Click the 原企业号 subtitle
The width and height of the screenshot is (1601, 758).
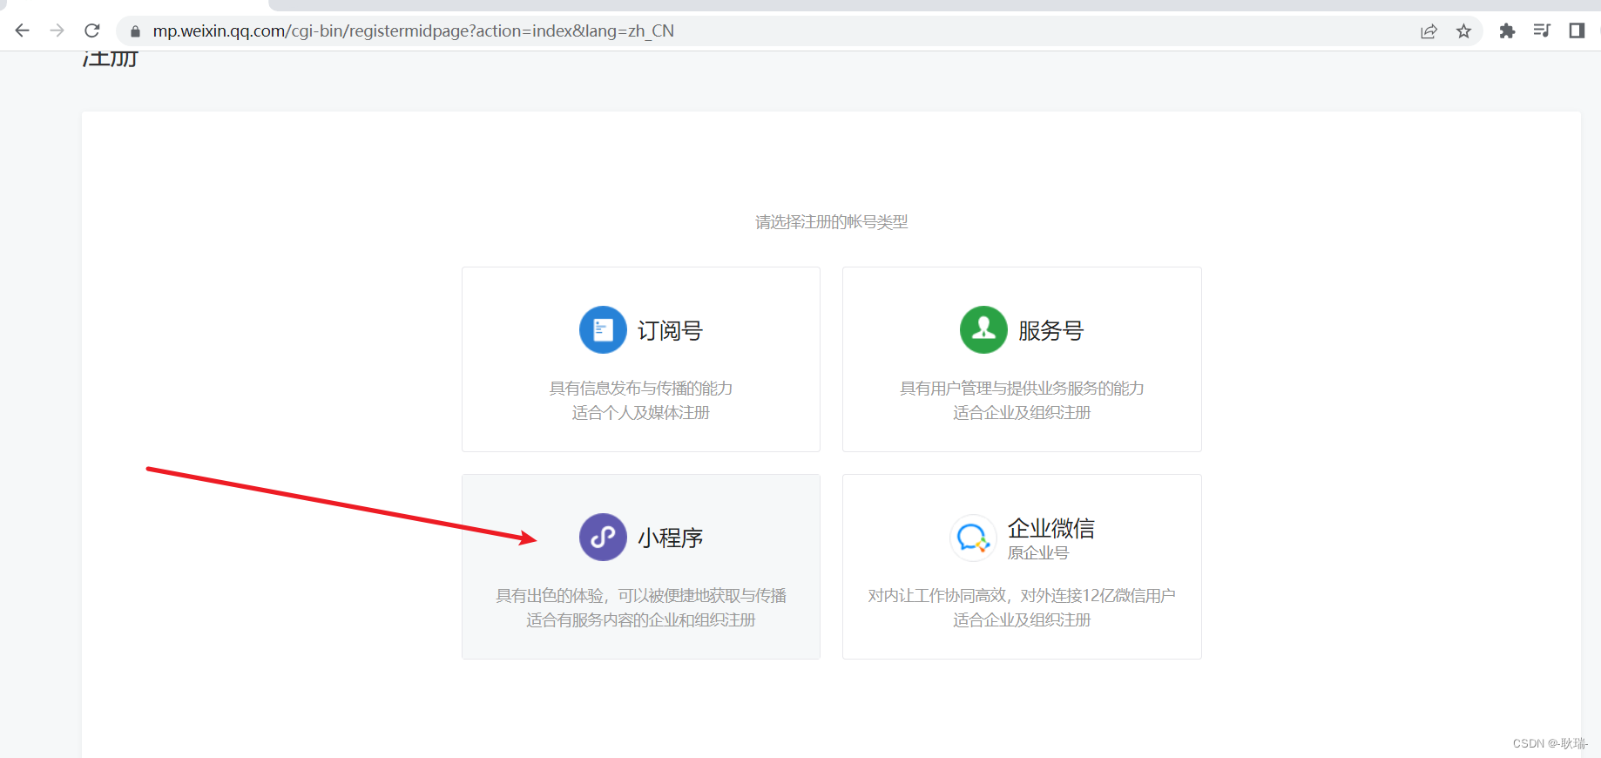click(x=1038, y=553)
